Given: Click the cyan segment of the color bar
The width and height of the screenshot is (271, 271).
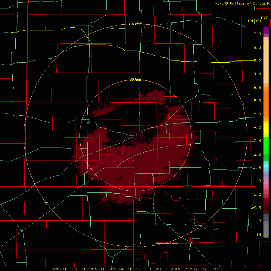Looking at the screenshot, I should [x=266, y=166].
